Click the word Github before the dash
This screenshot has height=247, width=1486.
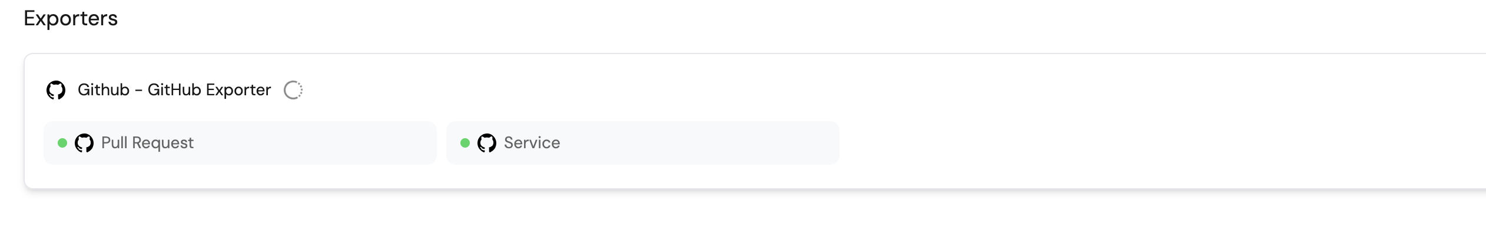104,90
